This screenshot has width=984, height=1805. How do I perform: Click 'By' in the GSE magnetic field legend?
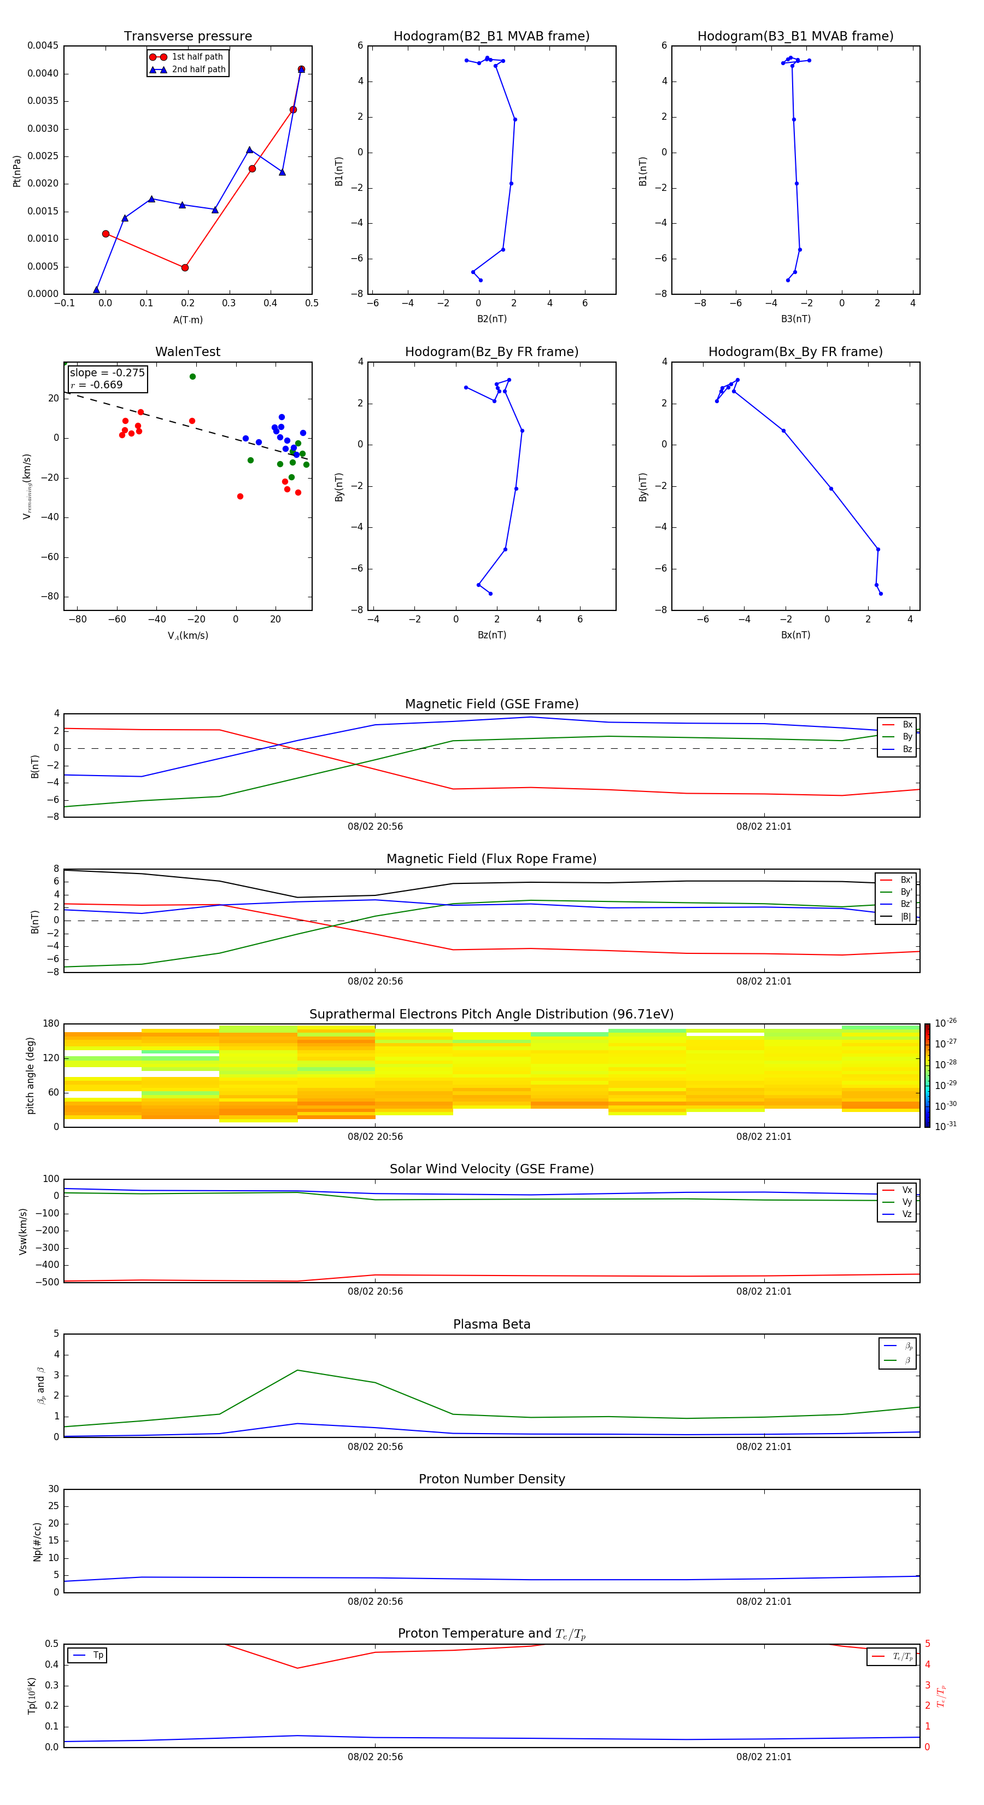[897, 736]
